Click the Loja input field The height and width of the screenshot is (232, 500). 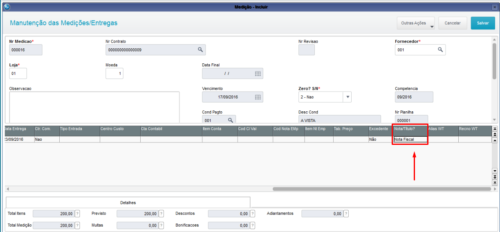coord(18,73)
